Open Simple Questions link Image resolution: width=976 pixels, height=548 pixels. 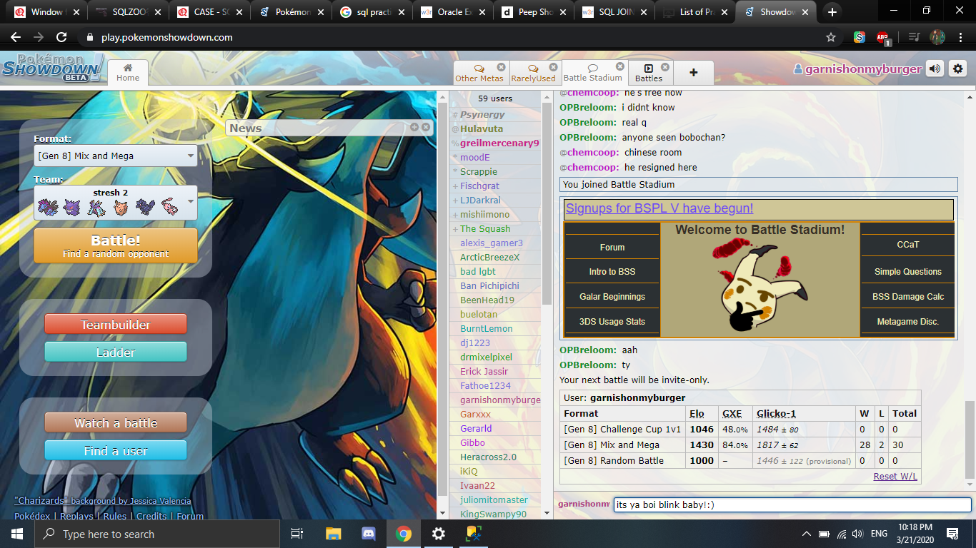click(x=908, y=271)
